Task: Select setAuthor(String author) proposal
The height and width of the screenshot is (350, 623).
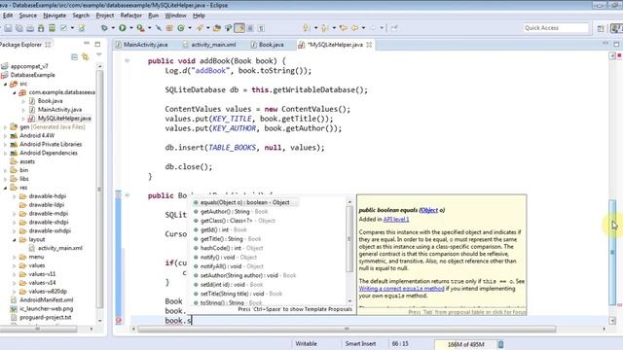Action: pos(248,275)
